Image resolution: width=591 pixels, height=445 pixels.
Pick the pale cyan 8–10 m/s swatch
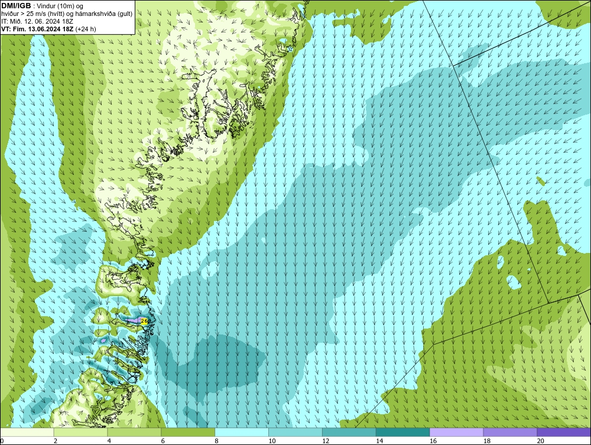[x=242, y=432]
